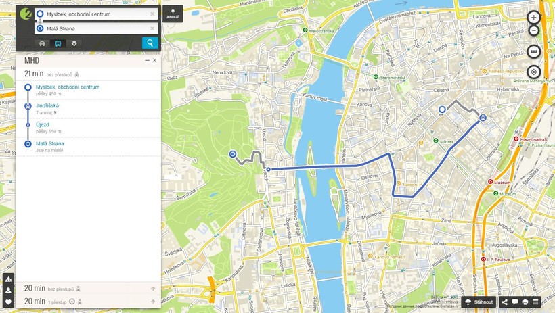Select public transport mode icon
This screenshot has width=555, height=313.
(58, 43)
